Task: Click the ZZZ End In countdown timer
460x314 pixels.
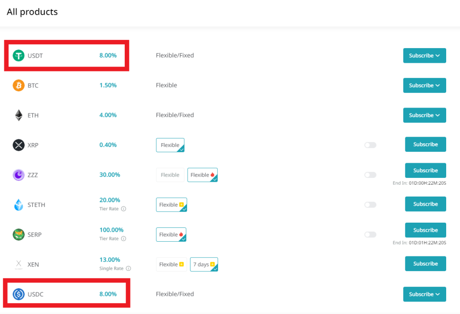Action: tap(420, 183)
